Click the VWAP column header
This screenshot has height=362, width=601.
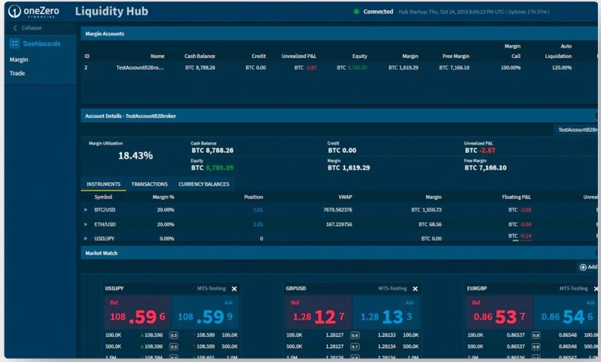coord(345,197)
